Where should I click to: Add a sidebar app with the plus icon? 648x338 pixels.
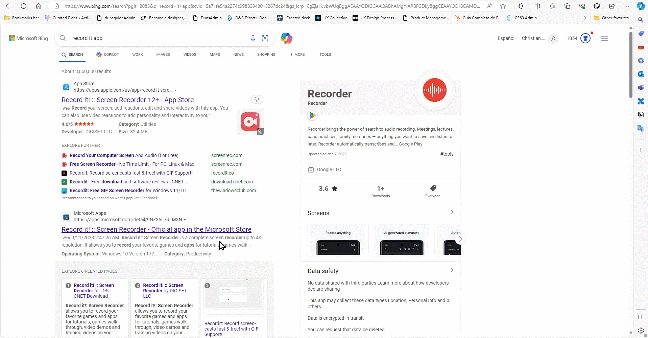tap(641, 150)
